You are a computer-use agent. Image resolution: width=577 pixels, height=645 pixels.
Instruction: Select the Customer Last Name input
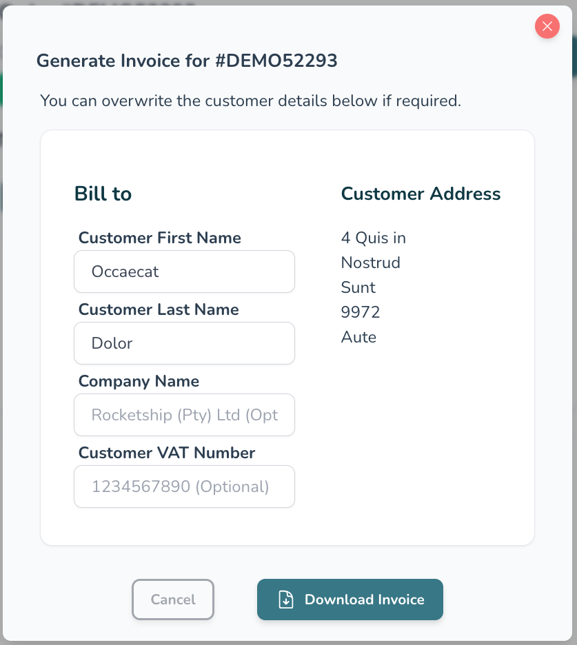(x=184, y=343)
